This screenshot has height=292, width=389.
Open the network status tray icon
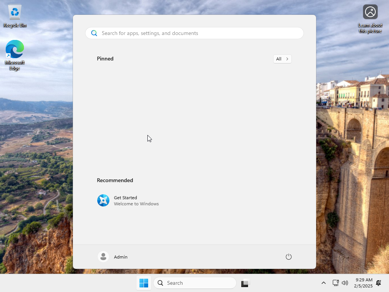[x=335, y=283]
